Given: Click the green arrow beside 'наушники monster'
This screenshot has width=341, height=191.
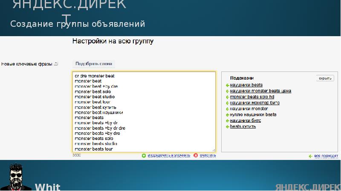Looking at the screenshot, I should click(x=227, y=109).
